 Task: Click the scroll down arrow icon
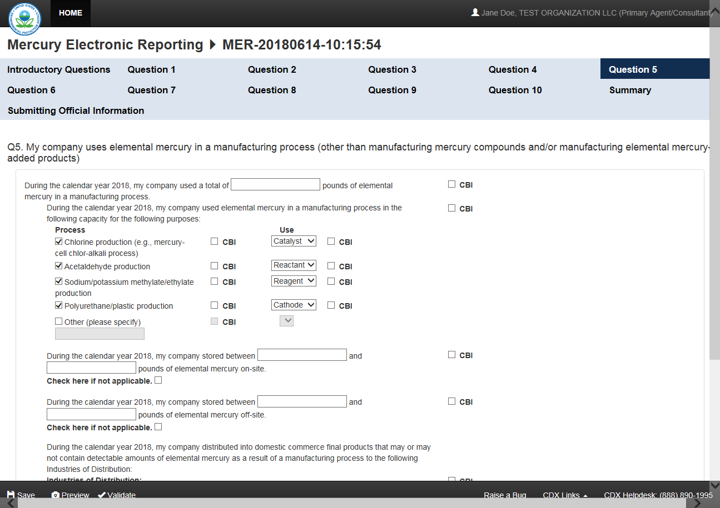[714, 485]
